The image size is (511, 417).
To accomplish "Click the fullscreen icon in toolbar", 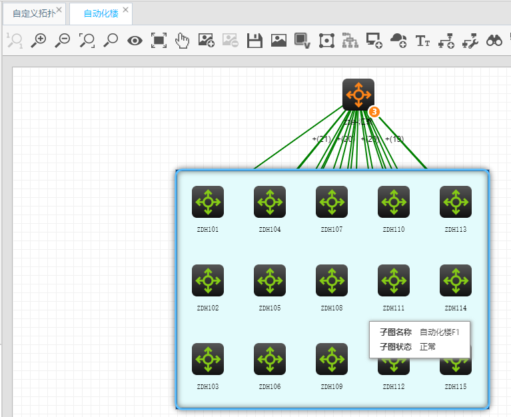I will (159, 41).
